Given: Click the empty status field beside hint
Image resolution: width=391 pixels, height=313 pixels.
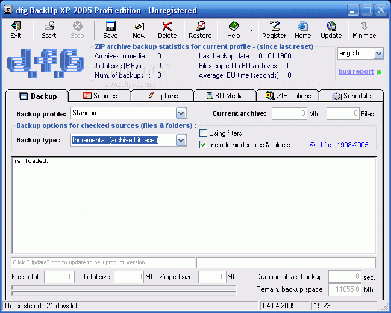Looking at the screenshot, I should pyautogui.click(x=286, y=262).
